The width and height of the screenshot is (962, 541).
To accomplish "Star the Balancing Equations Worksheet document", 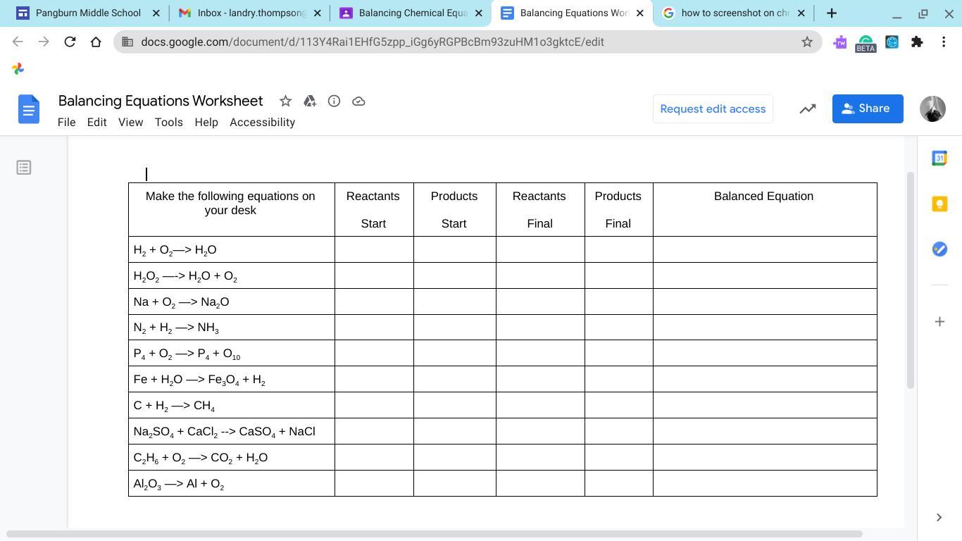I will point(285,101).
